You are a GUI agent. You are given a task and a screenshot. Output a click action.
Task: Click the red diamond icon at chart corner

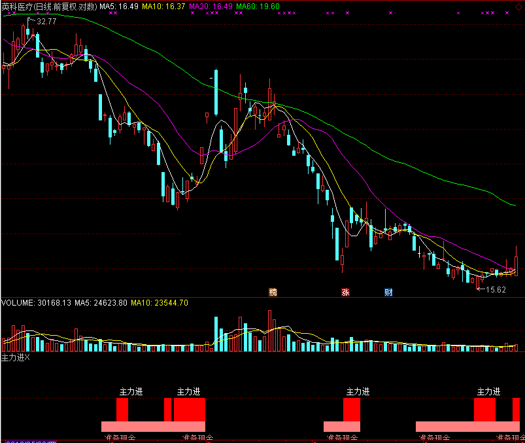[x=518, y=7]
